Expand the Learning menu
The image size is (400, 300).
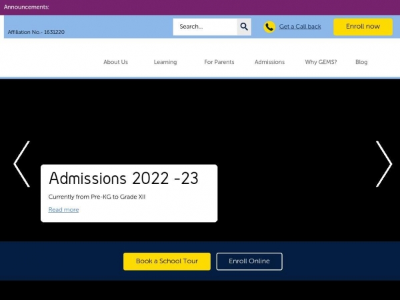(165, 62)
